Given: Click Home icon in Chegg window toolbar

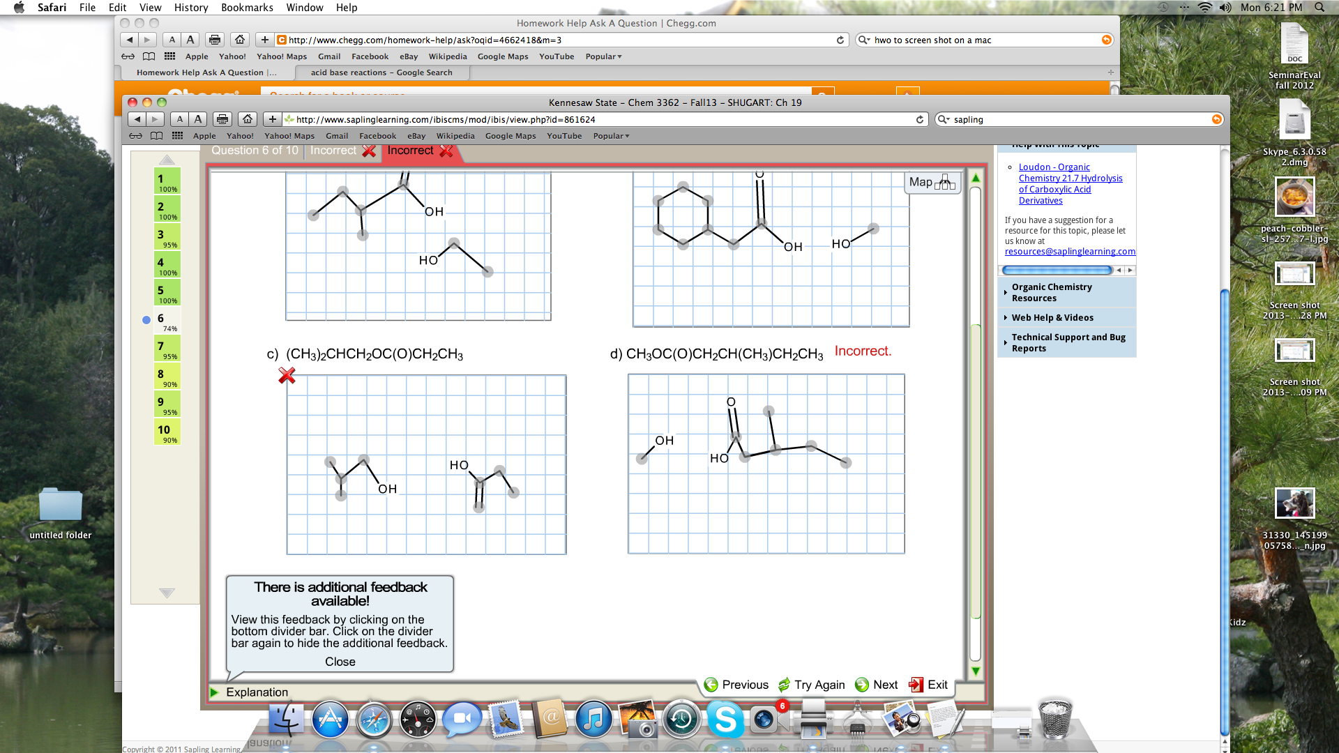Looking at the screenshot, I should click(x=240, y=40).
